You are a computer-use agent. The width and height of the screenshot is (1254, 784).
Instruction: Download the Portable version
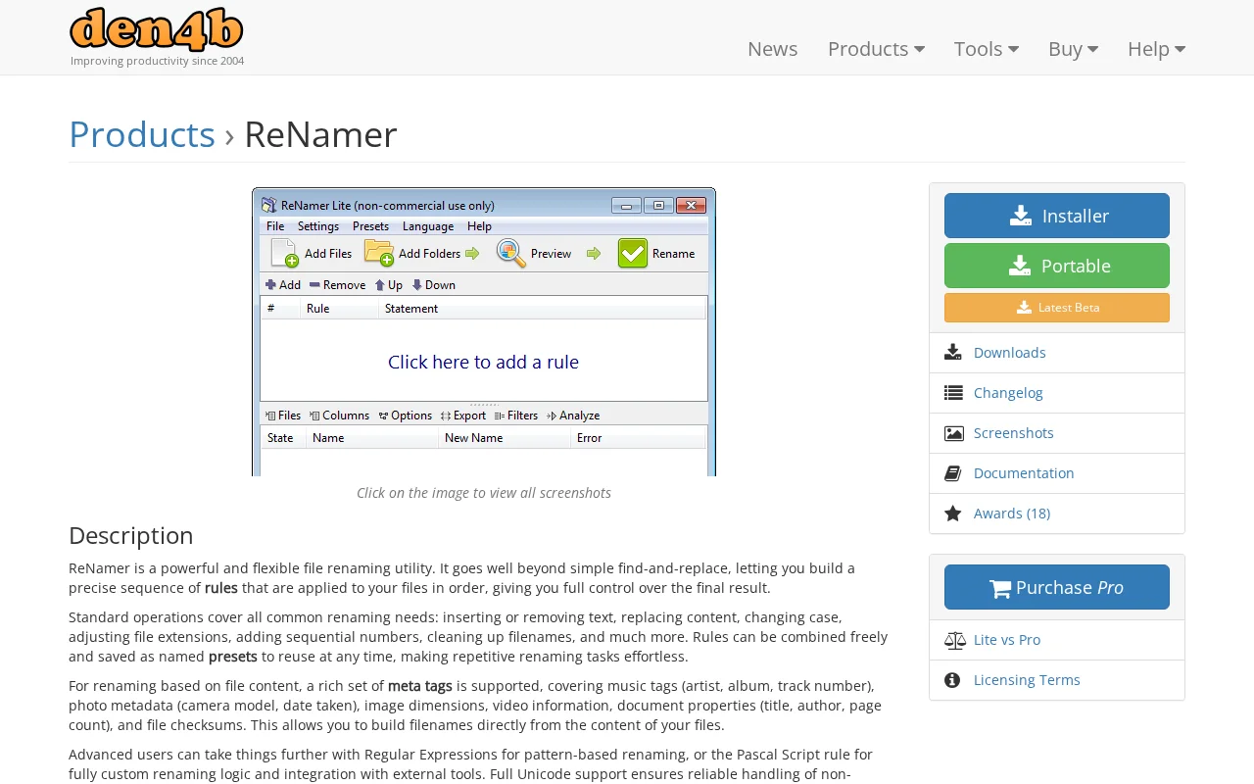click(1057, 266)
